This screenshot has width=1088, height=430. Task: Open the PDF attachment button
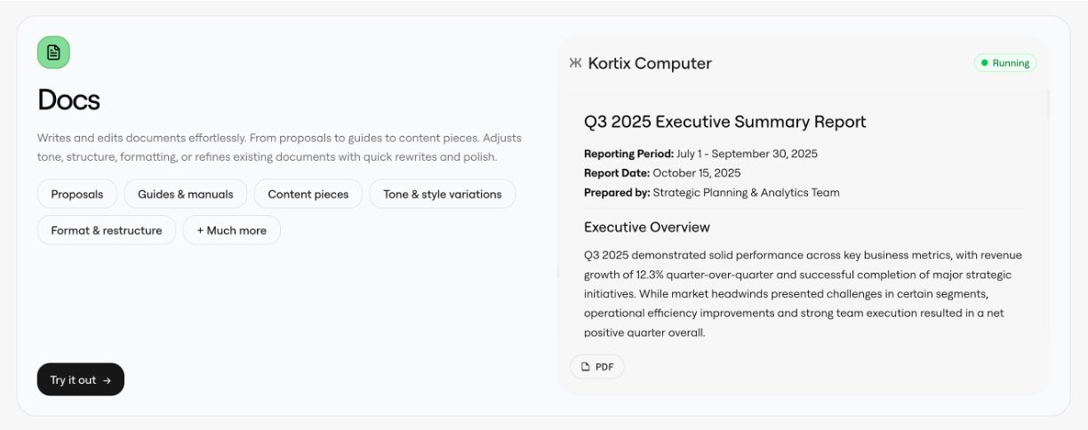(597, 367)
